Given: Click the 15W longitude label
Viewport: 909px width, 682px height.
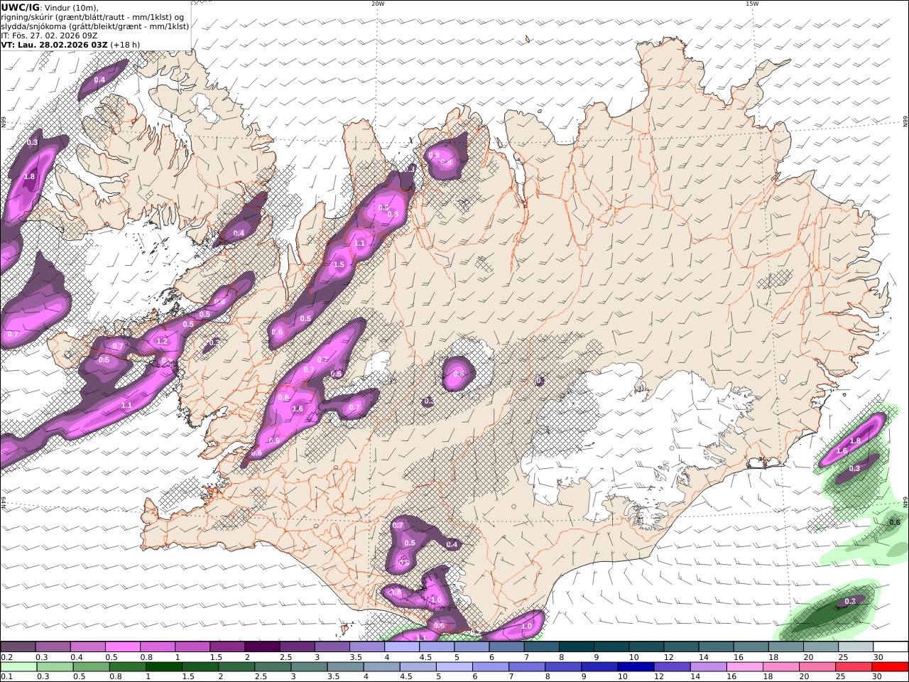Looking at the screenshot, I should pyautogui.click(x=752, y=4).
